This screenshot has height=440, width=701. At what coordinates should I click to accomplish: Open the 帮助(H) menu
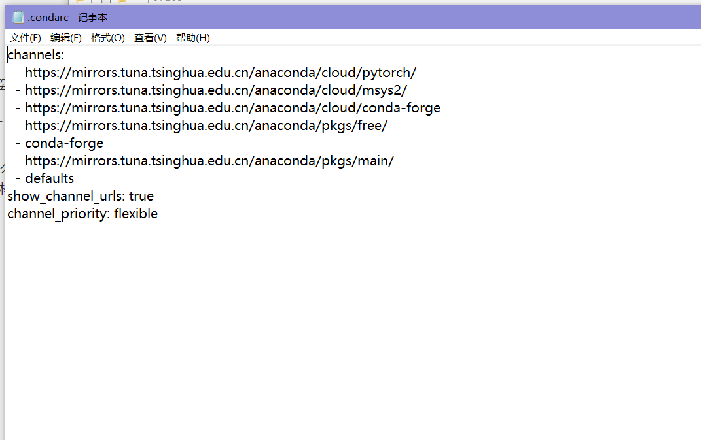(192, 37)
